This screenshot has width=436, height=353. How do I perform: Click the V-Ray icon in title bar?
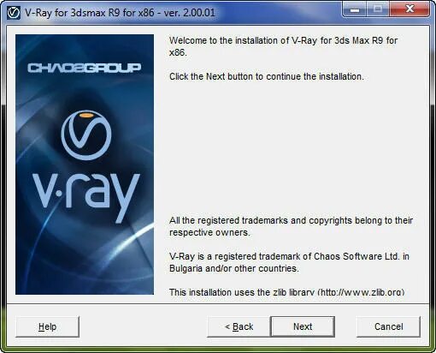point(14,13)
